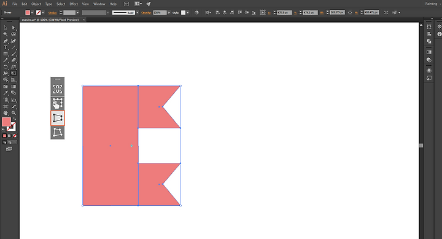Select the Rotate tool
The image size is (442, 239).
click(6, 67)
